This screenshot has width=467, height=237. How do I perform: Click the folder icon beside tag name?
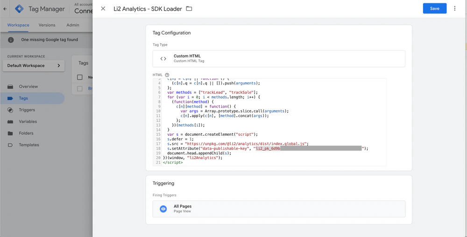tap(189, 8)
